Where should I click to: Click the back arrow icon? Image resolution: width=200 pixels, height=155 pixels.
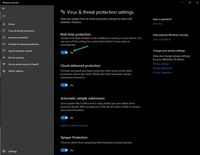(x=4, y=9)
